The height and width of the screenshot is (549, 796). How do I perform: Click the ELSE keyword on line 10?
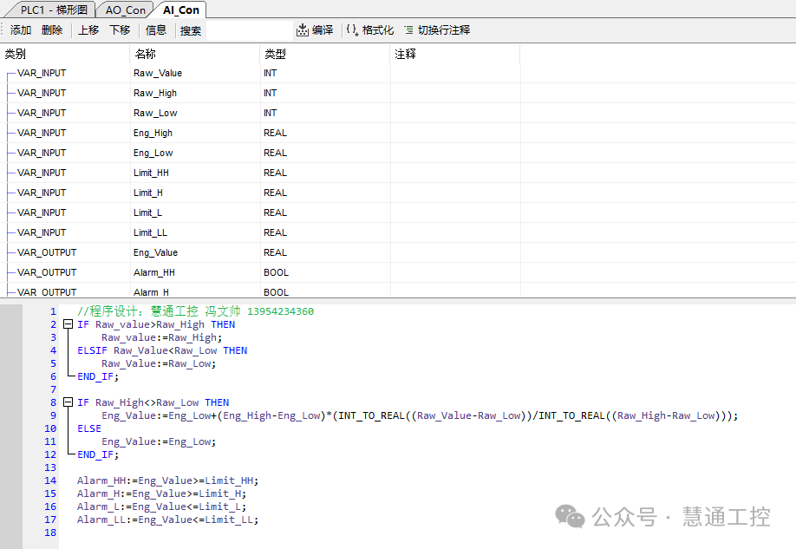click(89, 428)
